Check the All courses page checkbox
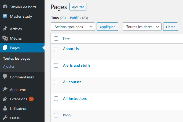Screen dimensions: 183x122 tap(56, 82)
